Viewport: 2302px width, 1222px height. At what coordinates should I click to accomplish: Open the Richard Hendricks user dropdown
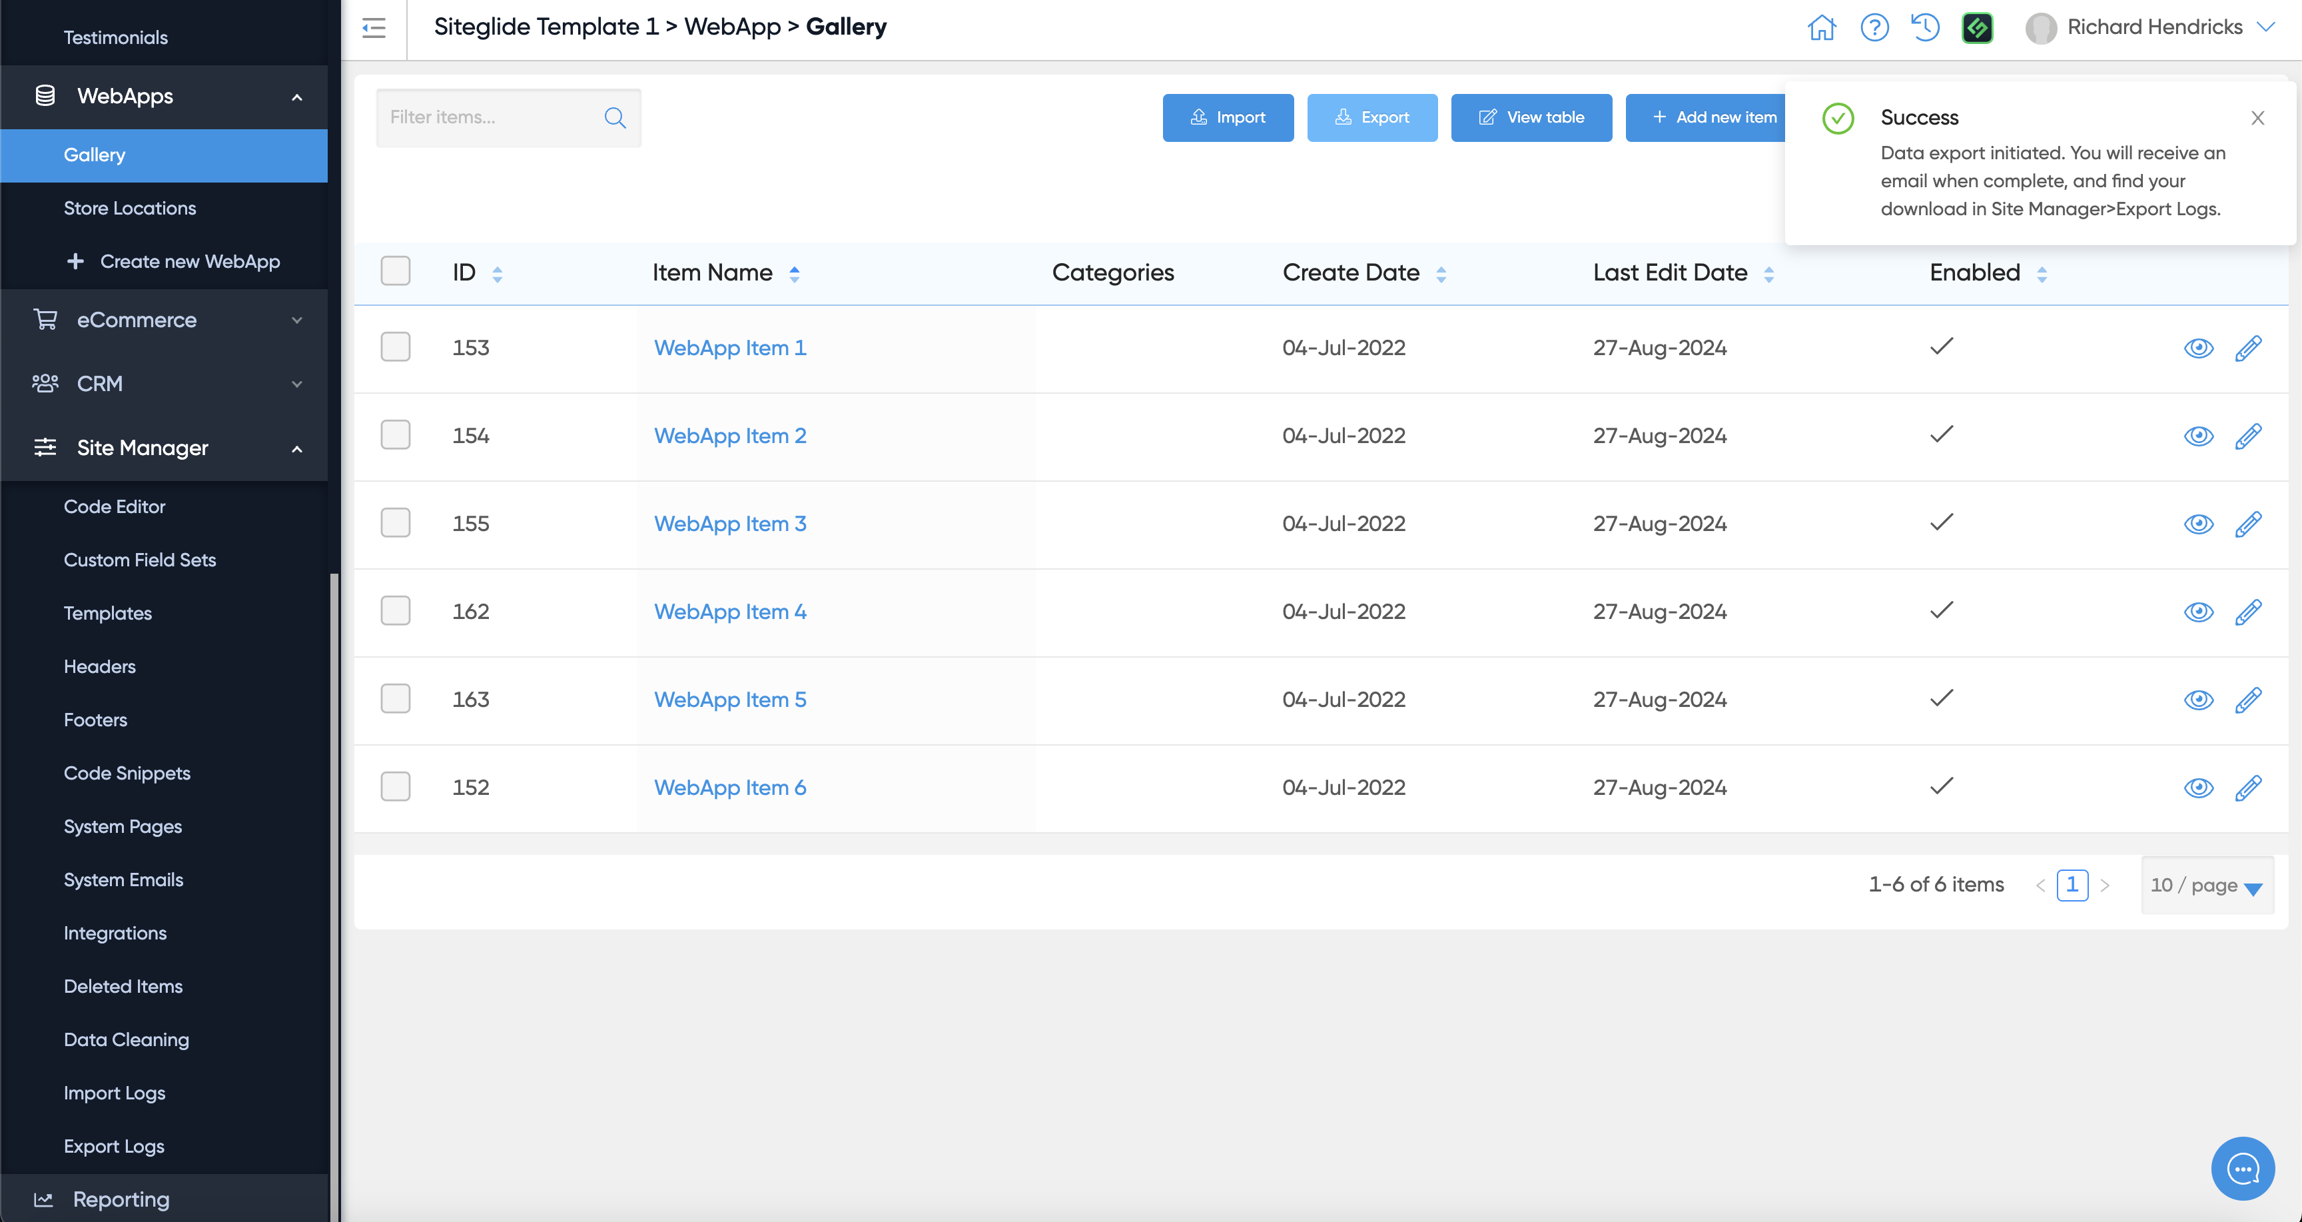[2153, 28]
